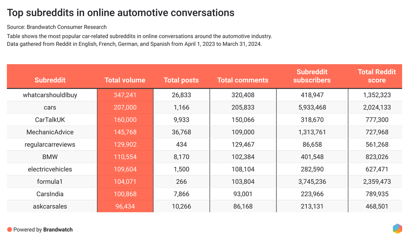
Task: Sort by Total Reddit score header
Action: tap(377, 76)
